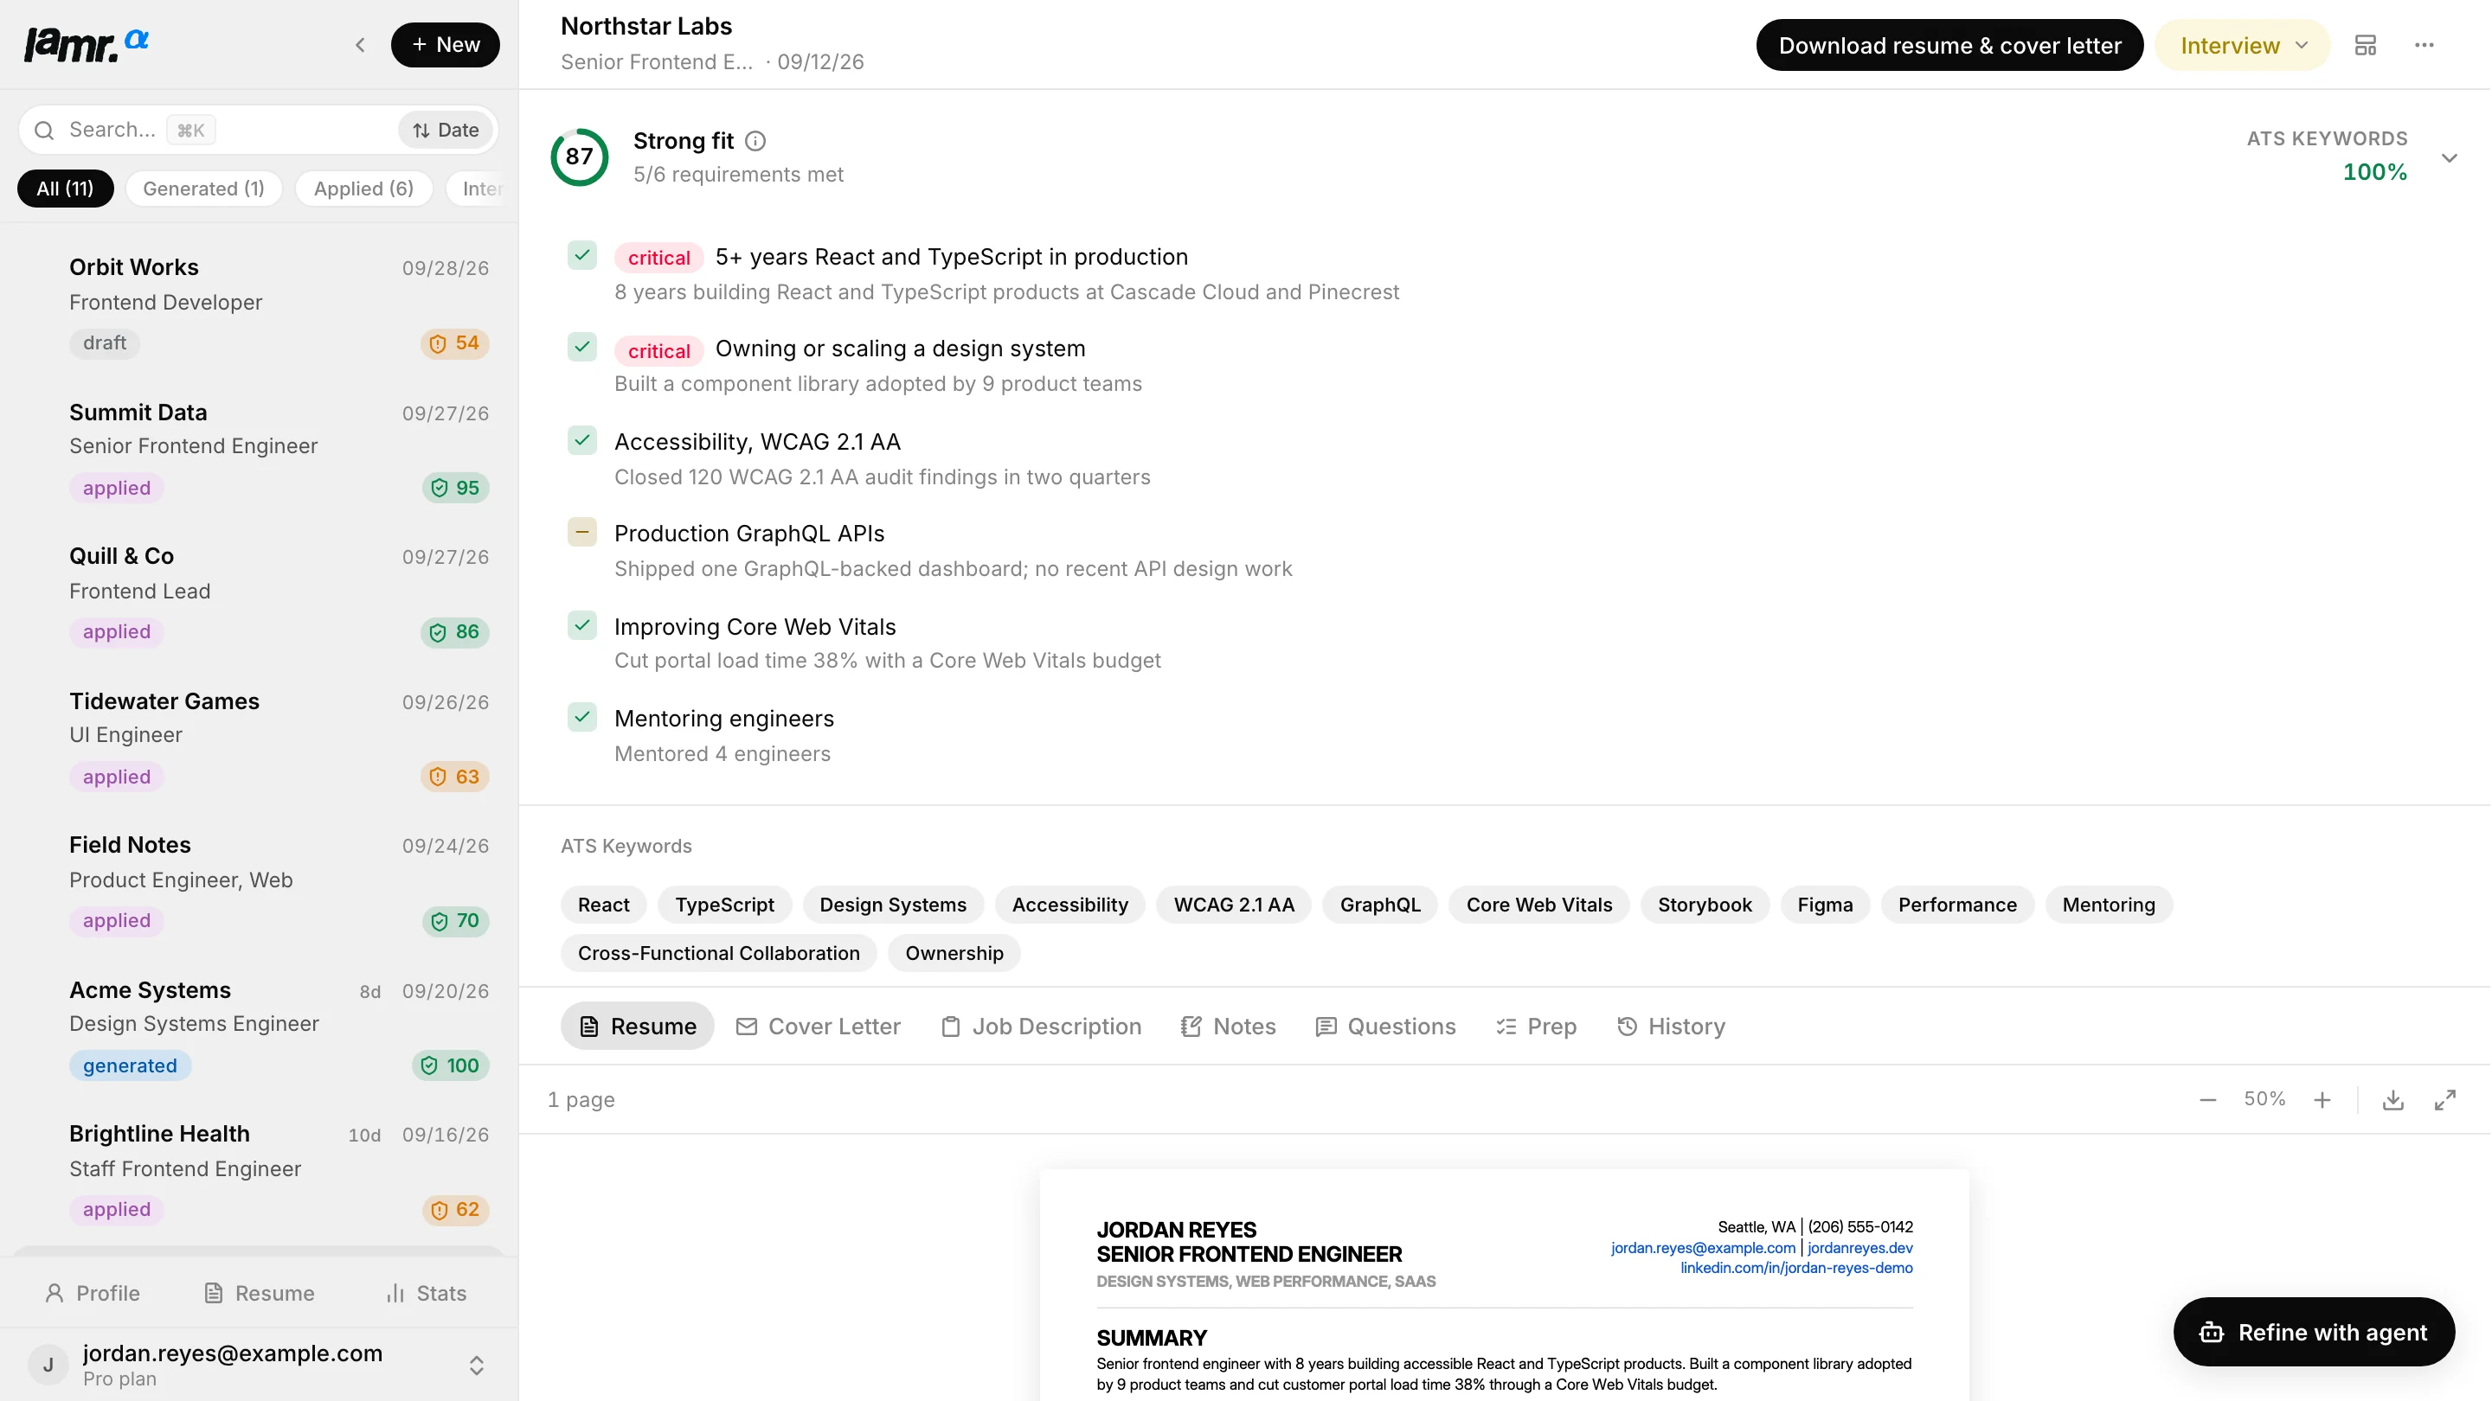Filter list by Applied (6)
Viewport: 2492px width, 1401px height.
[x=363, y=189]
